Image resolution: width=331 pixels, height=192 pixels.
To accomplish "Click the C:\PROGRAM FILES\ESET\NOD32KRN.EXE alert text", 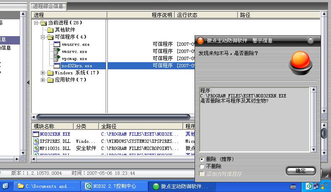I will point(243,96).
